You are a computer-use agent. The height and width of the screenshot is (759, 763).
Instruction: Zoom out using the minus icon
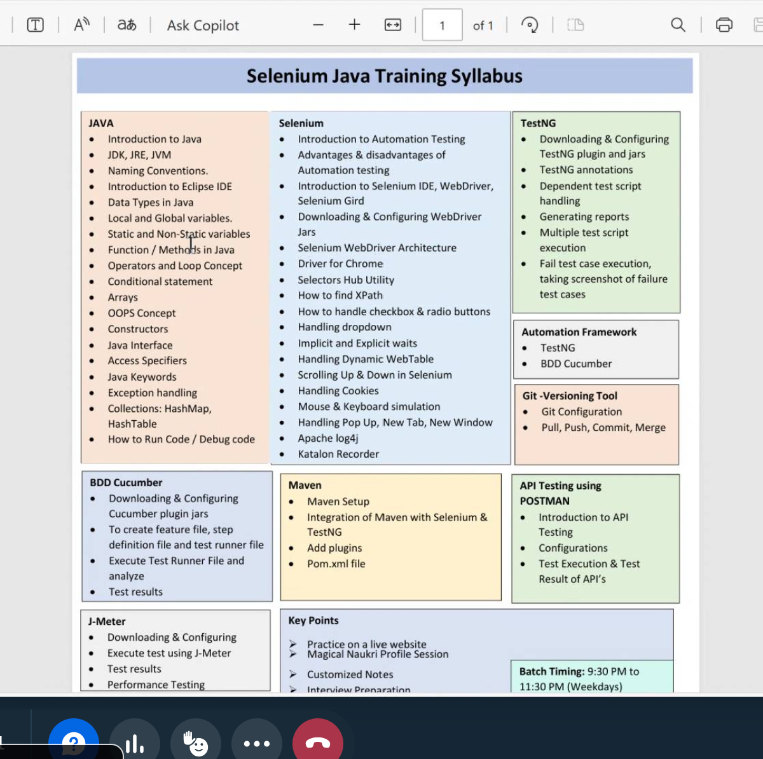point(319,25)
